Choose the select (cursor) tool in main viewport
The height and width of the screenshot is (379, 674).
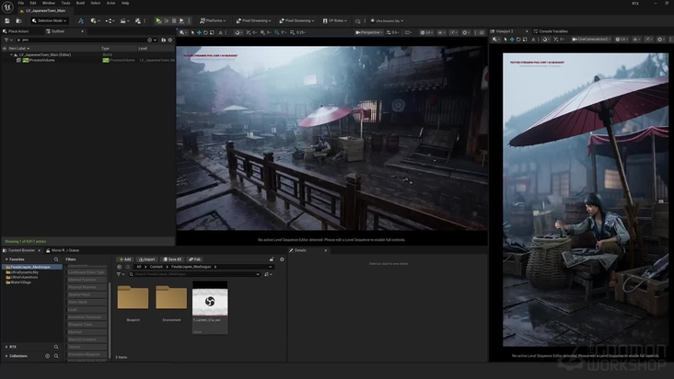tap(192, 32)
